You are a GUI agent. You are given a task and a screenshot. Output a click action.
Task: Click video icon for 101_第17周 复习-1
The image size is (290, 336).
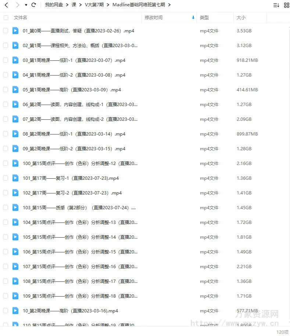tap(15, 178)
